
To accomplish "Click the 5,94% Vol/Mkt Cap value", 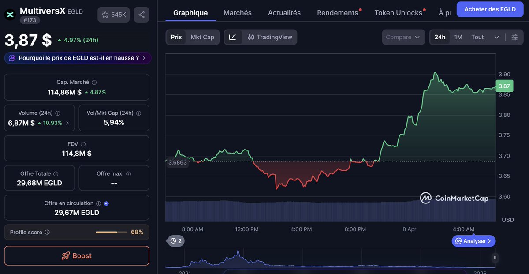I will click(114, 122).
